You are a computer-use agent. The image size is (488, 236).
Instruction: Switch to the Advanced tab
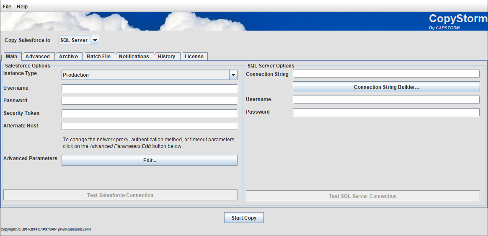[x=38, y=56]
